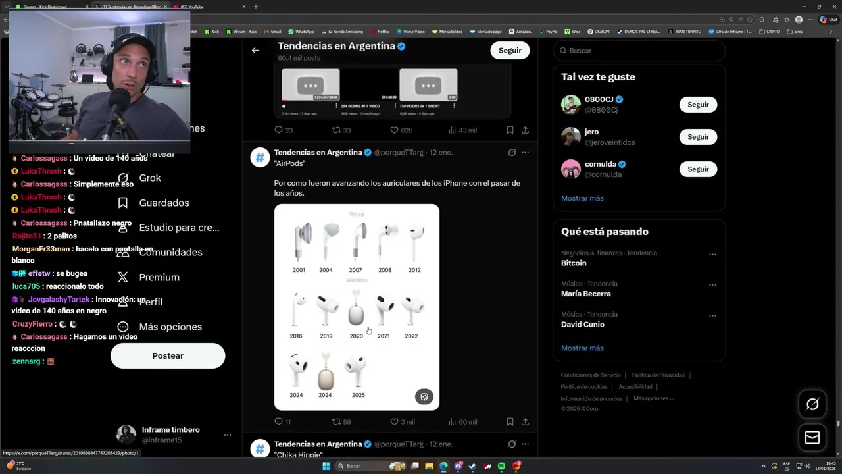Open options for the David Cunio trend
This screenshot has height=474, width=842.
click(712, 315)
